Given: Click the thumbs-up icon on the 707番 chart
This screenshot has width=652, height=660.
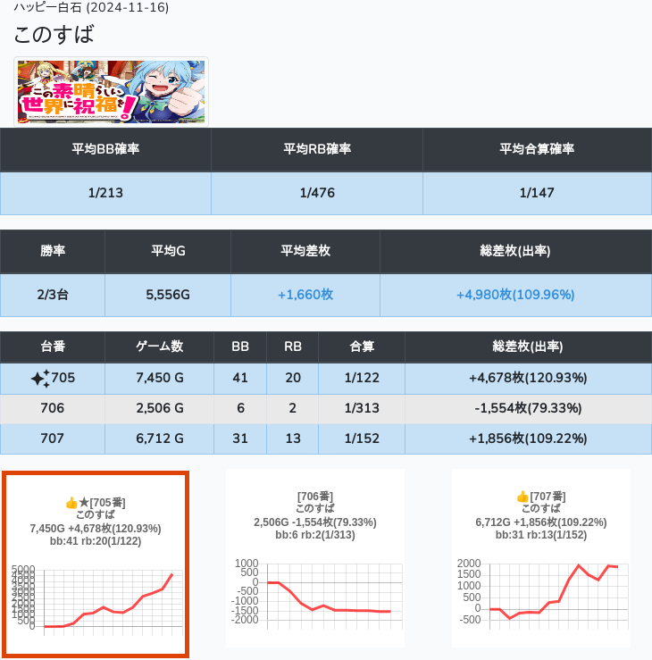Looking at the screenshot, I should coord(523,497).
